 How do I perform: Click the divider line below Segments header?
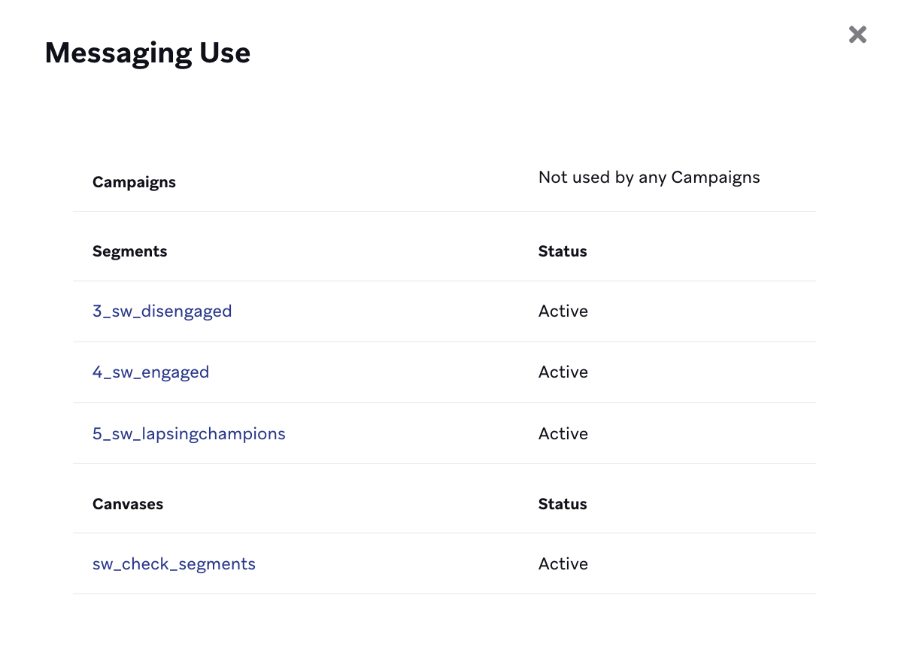pos(444,281)
